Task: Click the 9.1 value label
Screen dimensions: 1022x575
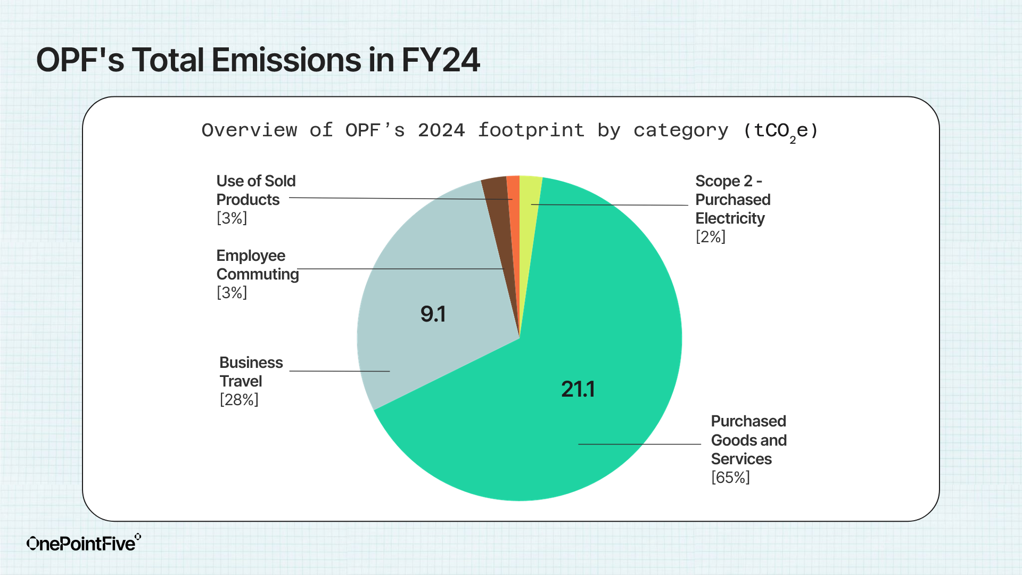Action: (433, 314)
